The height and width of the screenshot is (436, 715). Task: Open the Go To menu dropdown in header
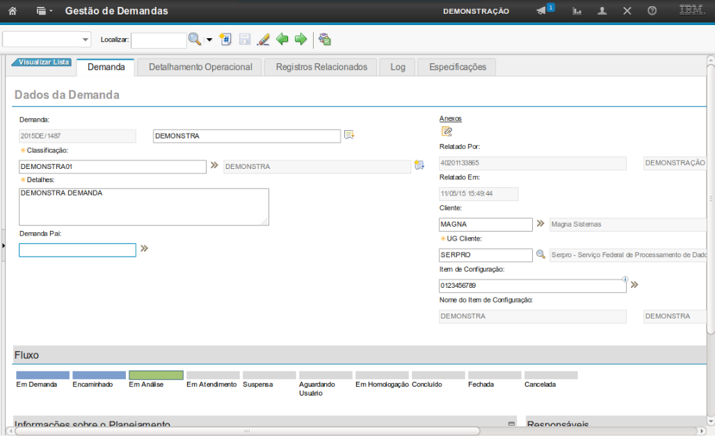coord(45,11)
